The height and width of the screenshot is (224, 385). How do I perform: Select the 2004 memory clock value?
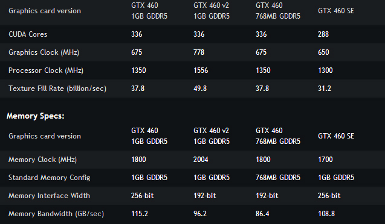pyautogui.click(x=201, y=160)
